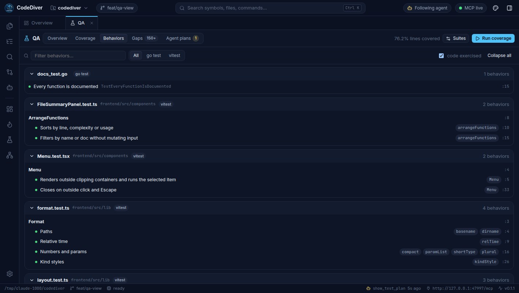The width and height of the screenshot is (519, 293).
Task: Collapse the layout.test.ts group
Action: 32,280
